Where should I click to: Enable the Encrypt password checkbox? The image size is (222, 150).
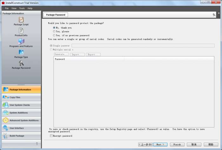pyautogui.click(x=51, y=136)
